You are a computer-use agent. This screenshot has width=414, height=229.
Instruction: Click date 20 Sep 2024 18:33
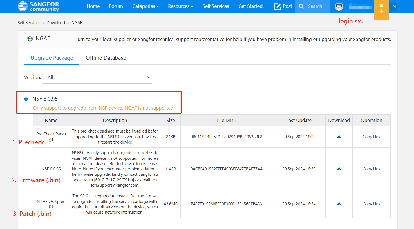(299, 169)
